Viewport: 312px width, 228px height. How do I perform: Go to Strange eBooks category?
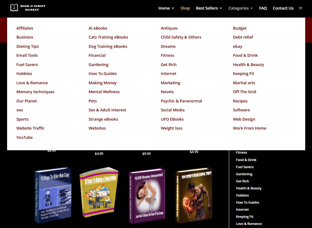coord(103,119)
